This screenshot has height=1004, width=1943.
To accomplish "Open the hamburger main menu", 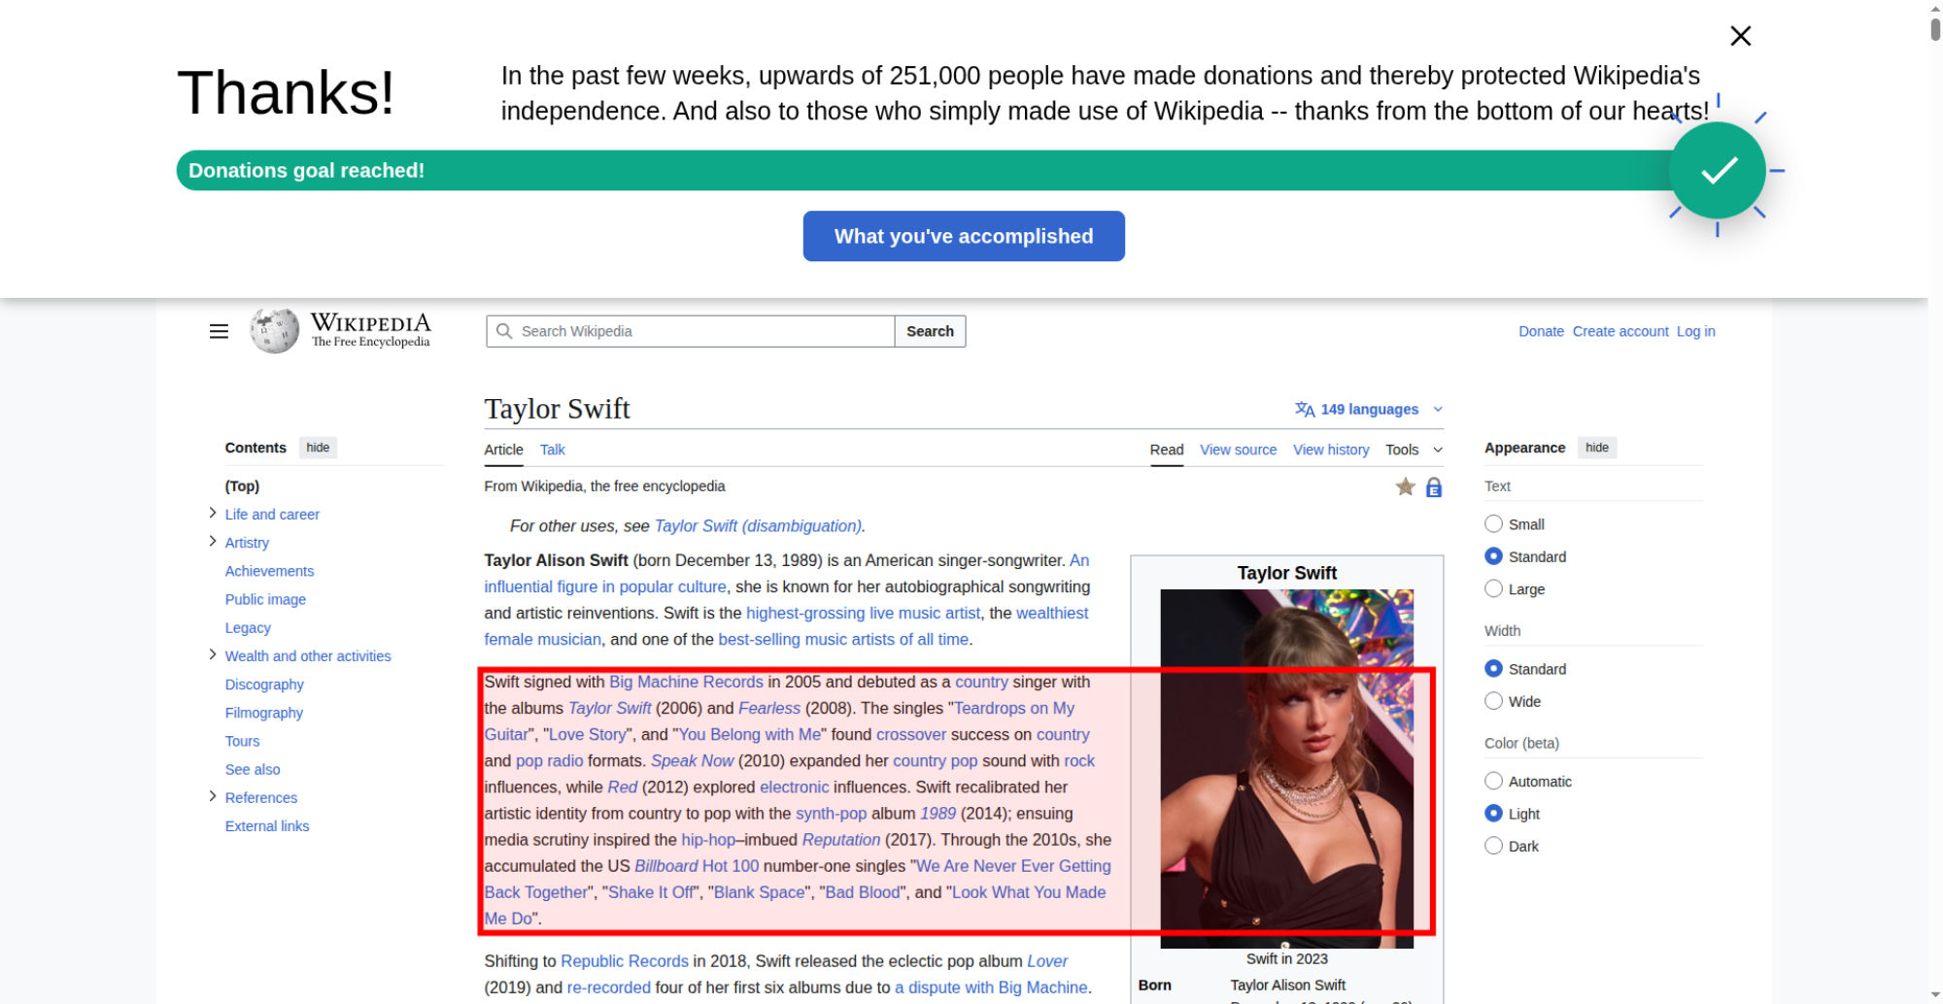I will pos(219,332).
